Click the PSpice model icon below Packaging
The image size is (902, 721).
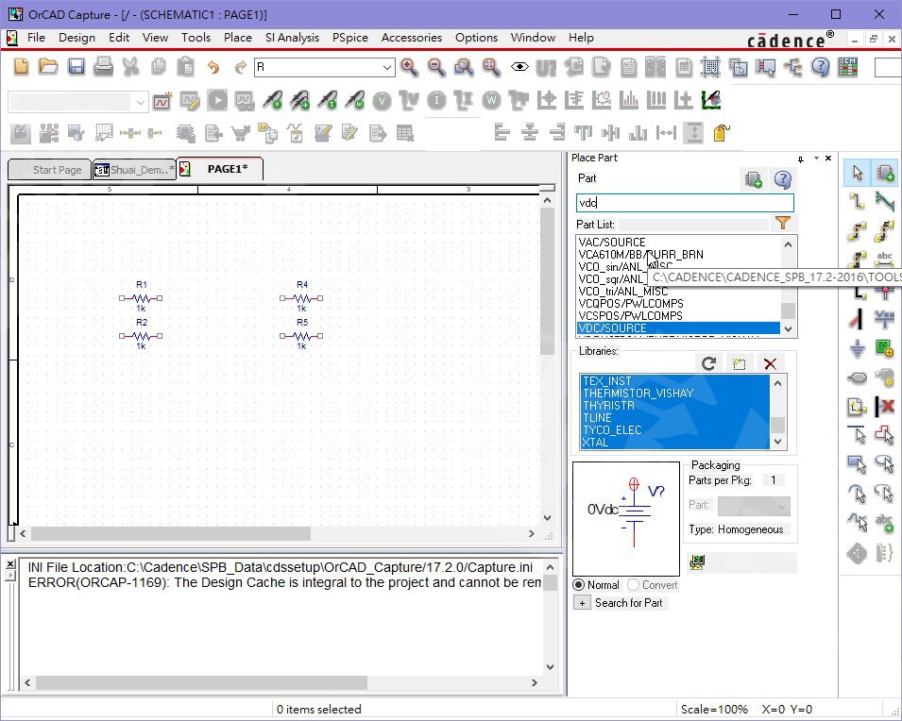click(697, 562)
